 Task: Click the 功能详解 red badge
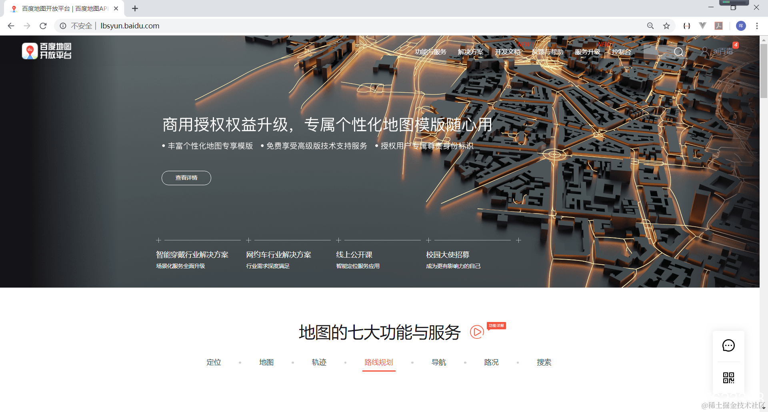[x=496, y=326]
